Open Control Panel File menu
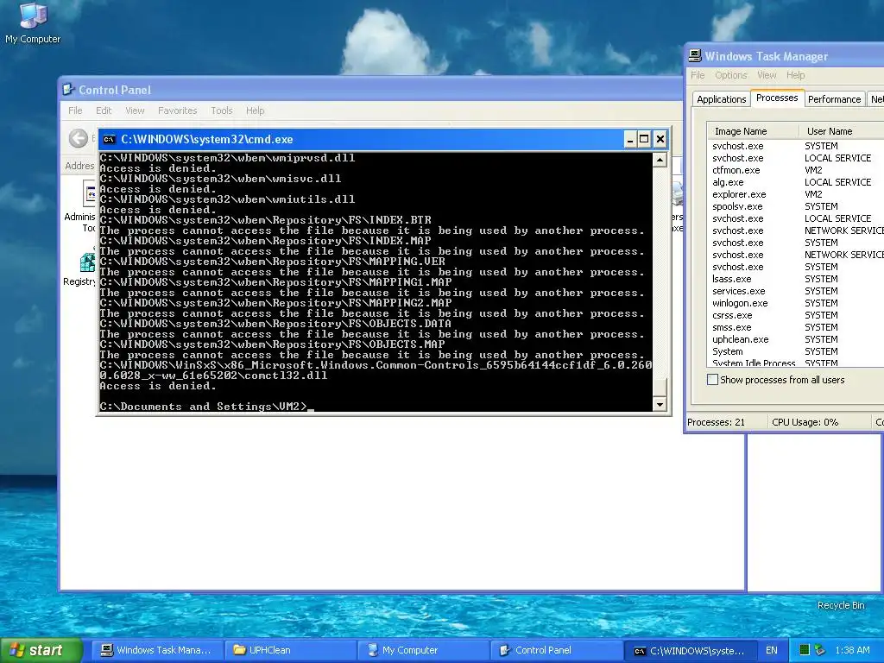Viewport: 884px width, 663px height. click(75, 110)
